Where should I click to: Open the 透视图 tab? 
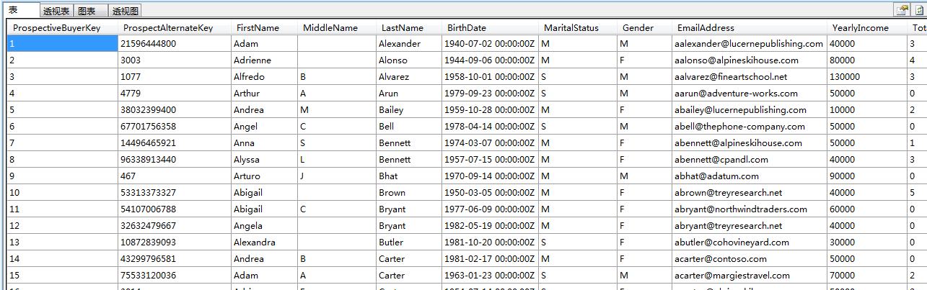point(126,11)
